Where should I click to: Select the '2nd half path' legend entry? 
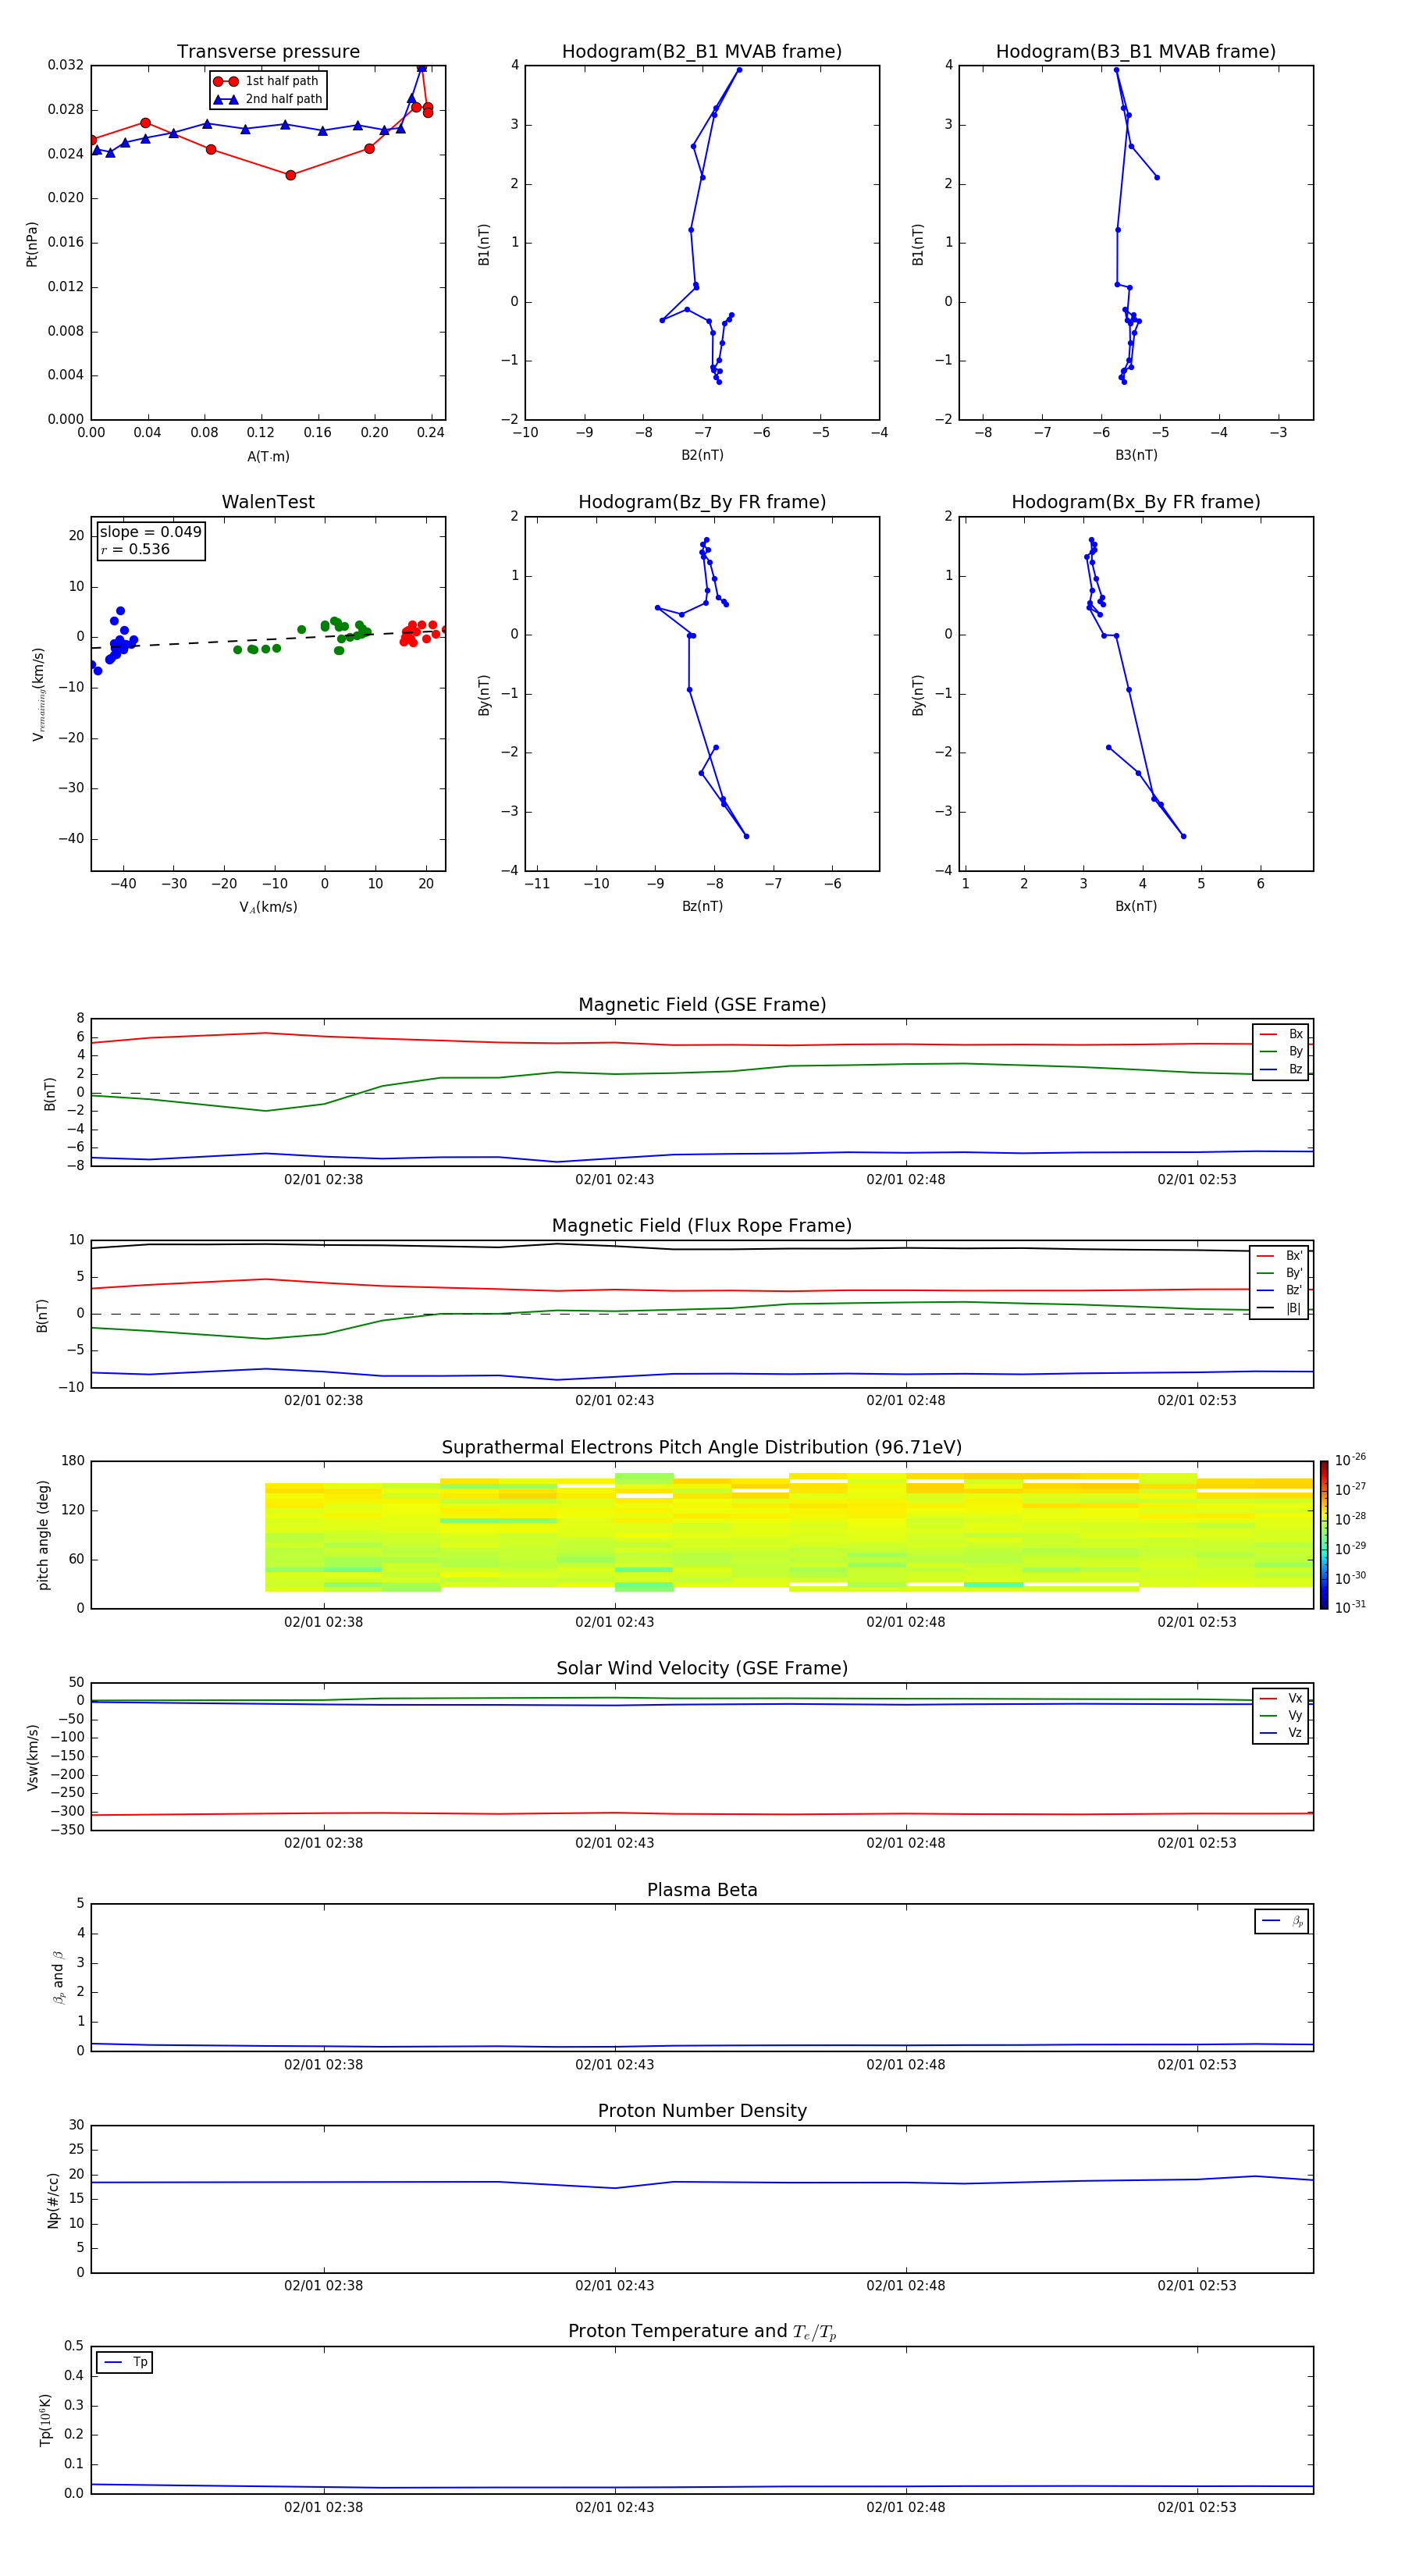[268, 99]
